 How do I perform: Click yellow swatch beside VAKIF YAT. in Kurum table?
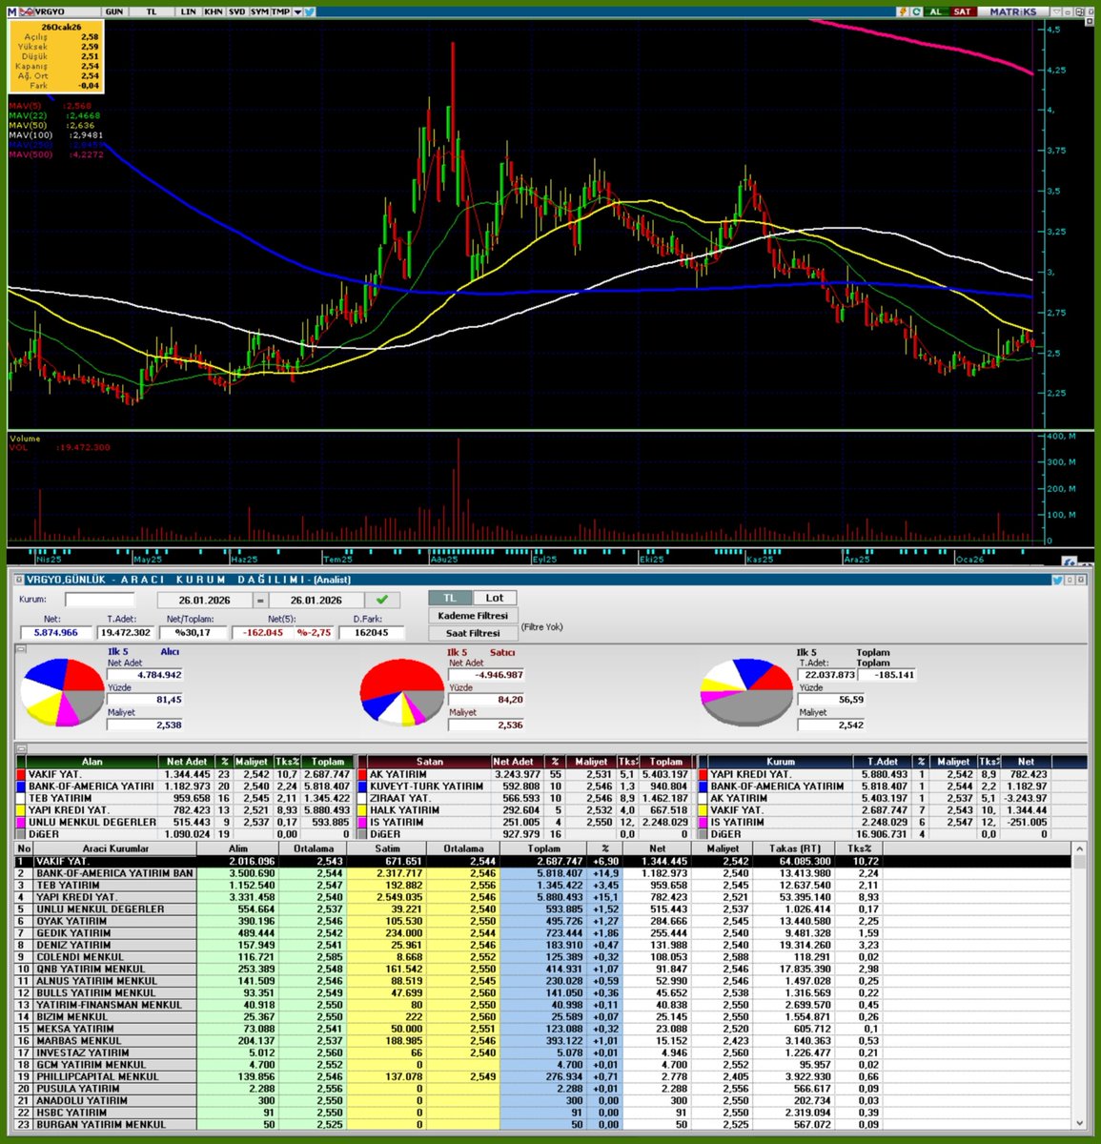point(703,810)
